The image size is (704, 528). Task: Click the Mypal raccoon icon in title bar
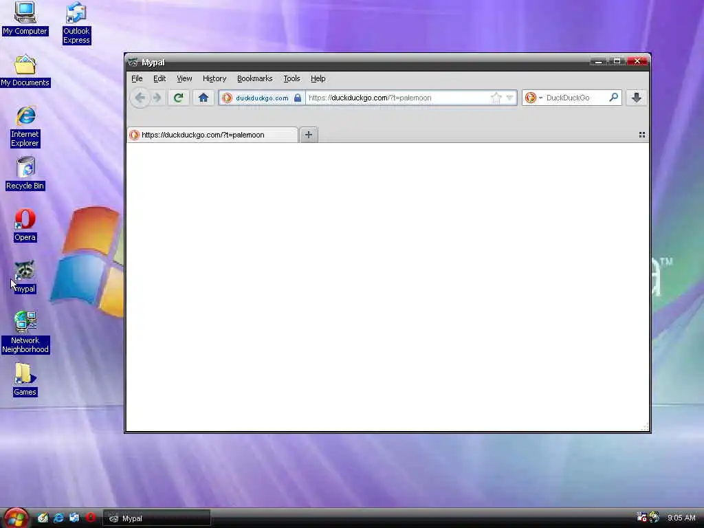[133, 62]
